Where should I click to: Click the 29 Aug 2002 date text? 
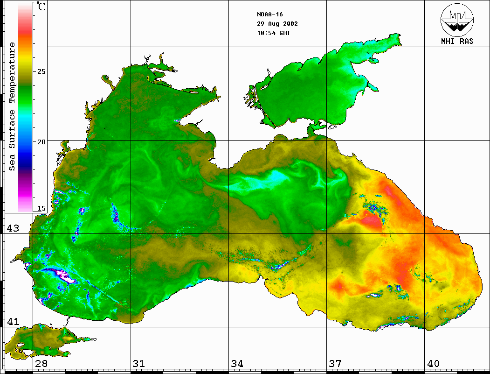[277, 24]
